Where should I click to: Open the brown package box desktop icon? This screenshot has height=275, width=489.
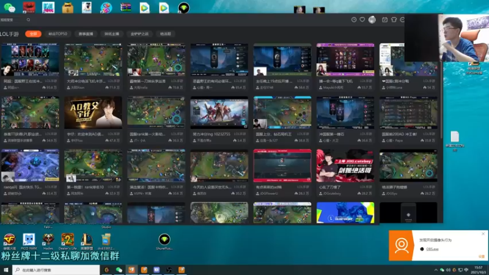tap(67, 8)
